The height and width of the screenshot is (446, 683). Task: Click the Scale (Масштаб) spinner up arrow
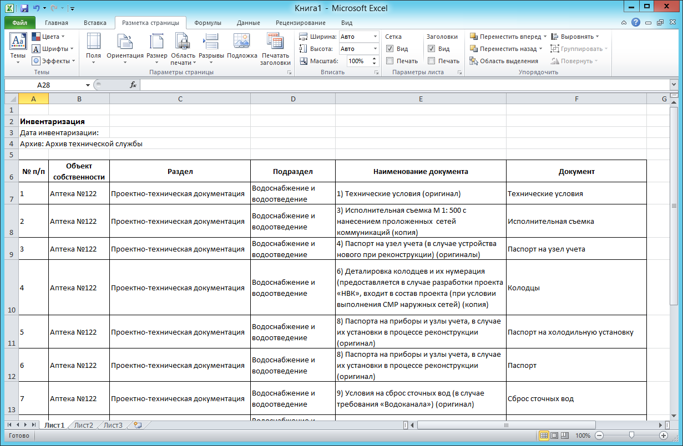point(375,59)
